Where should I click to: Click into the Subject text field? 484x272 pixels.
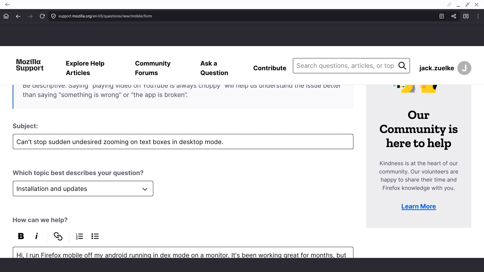coord(183,142)
